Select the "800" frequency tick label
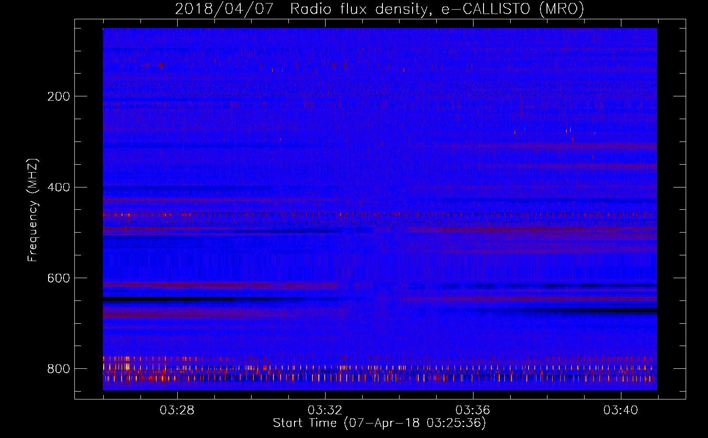Image resolution: width=708 pixels, height=438 pixels. 59,369
